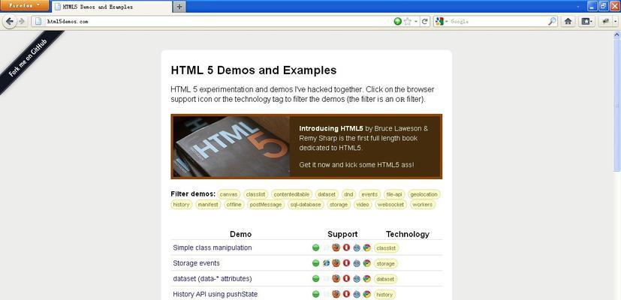Click history tag in History API row

click(x=384, y=295)
